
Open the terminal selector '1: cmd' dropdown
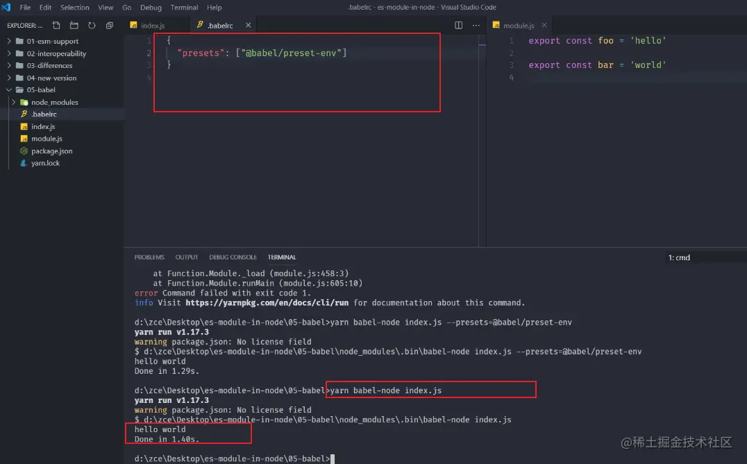coord(706,257)
